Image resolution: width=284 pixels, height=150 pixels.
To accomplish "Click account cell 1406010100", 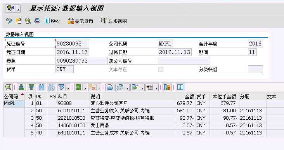I will click(x=73, y=126).
